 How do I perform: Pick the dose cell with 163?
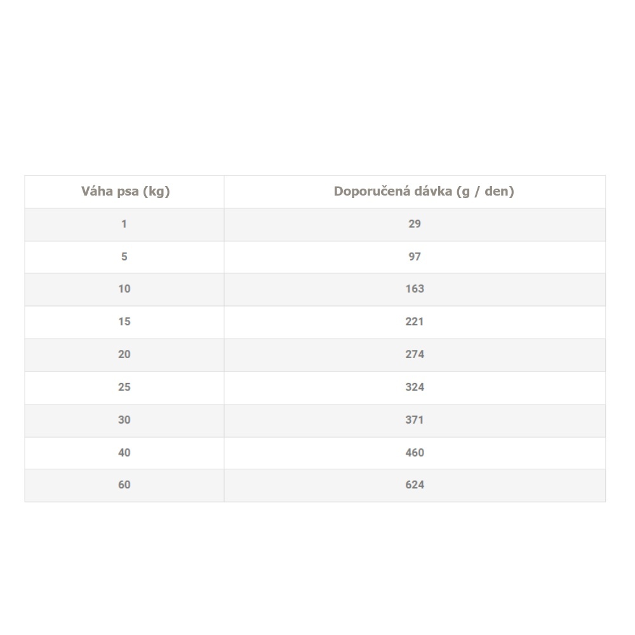415,289
